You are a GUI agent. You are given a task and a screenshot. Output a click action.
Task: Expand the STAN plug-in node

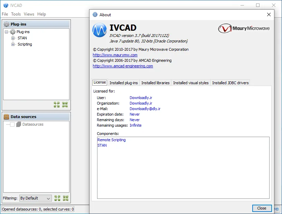(13, 38)
